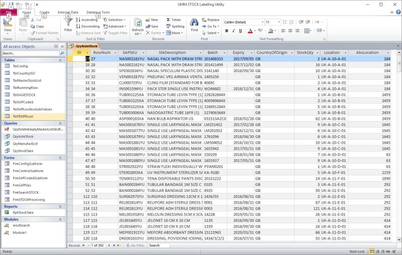Apply Italic formatting
402x255 pixels.
point(234,31)
